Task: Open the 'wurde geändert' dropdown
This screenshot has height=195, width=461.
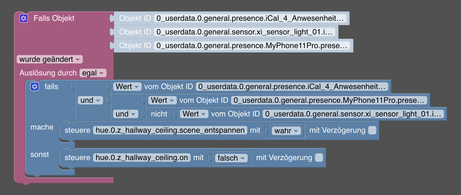Action: point(50,59)
